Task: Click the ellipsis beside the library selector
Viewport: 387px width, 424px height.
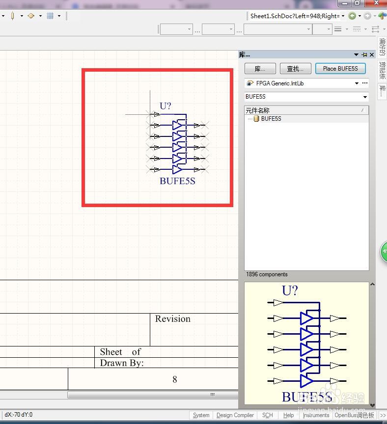Action: point(365,83)
